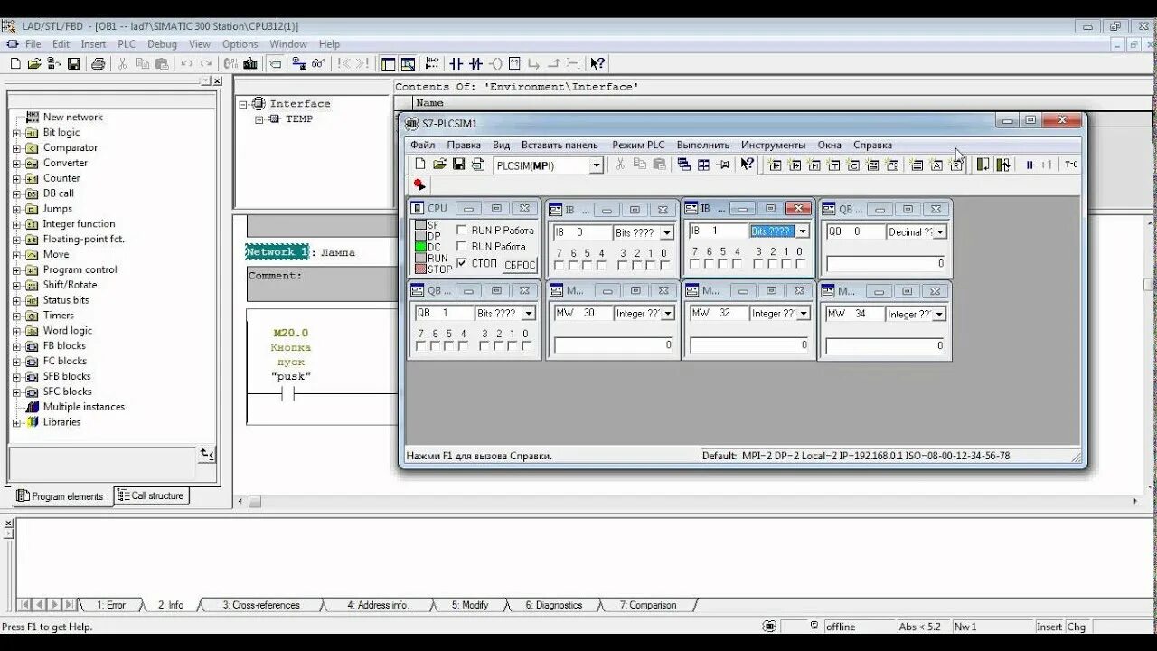Image resolution: width=1157 pixels, height=651 pixels.
Task: Click Tile windows icon in PLCSIM
Action: point(703,165)
